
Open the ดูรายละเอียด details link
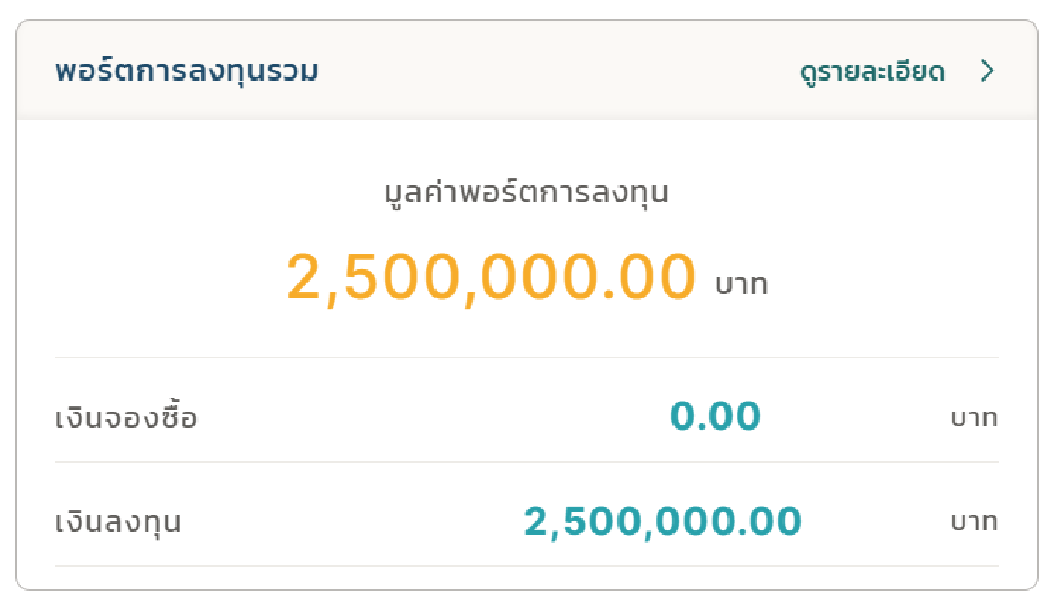[872, 72]
